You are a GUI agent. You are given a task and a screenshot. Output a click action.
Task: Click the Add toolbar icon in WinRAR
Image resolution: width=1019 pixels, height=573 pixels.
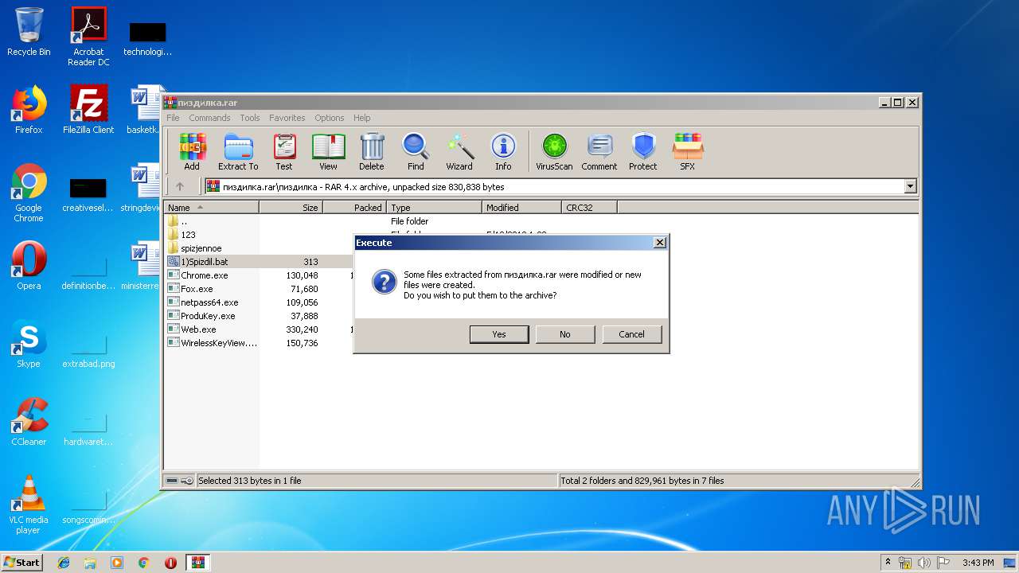click(192, 152)
